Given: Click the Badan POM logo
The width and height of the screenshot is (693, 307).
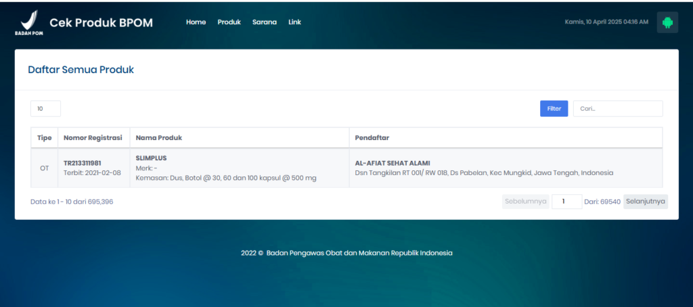Looking at the screenshot, I should click(28, 23).
